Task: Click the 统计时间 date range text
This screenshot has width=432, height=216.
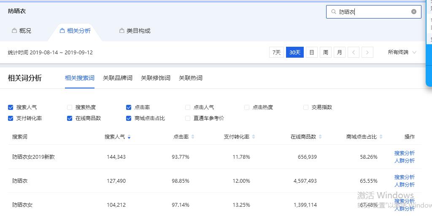Action: point(50,52)
